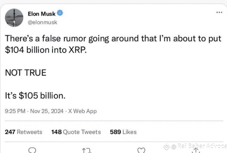Show the 589 Likes list
The height and width of the screenshot is (153, 227).
point(123,132)
